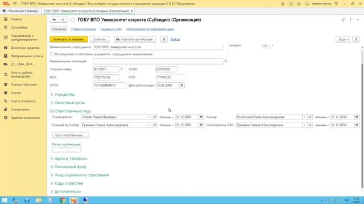The width and height of the screenshot is (364, 204).
Task: Open the Файлы link
Action: pyautogui.click(x=175, y=39)
